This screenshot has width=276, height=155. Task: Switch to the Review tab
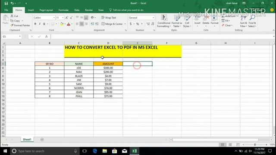coord(89,10)
